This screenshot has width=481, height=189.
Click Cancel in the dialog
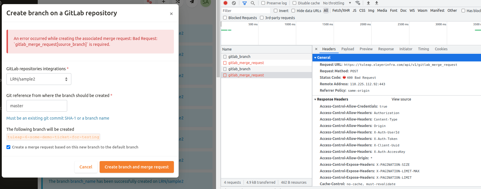[x=86, y=167]
